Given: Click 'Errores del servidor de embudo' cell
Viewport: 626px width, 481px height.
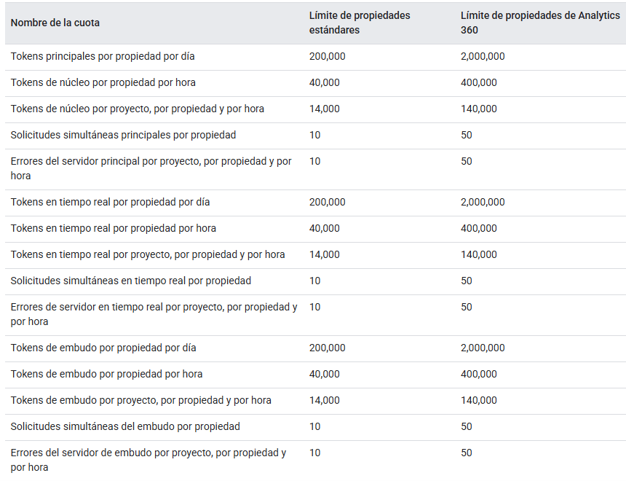Looking at the screenshot, I should 148,459.
